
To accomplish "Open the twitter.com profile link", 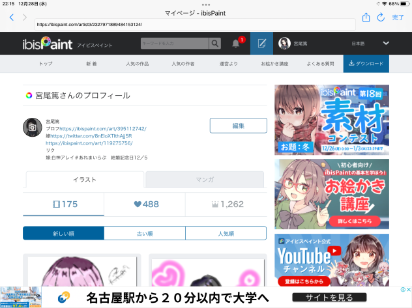I will pos(91,136).
